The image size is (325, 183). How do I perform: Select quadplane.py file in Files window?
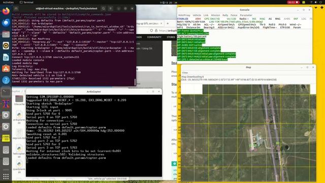click(19, 167)
